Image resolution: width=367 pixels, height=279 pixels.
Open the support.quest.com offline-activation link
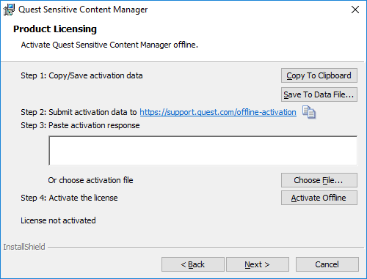218,112
